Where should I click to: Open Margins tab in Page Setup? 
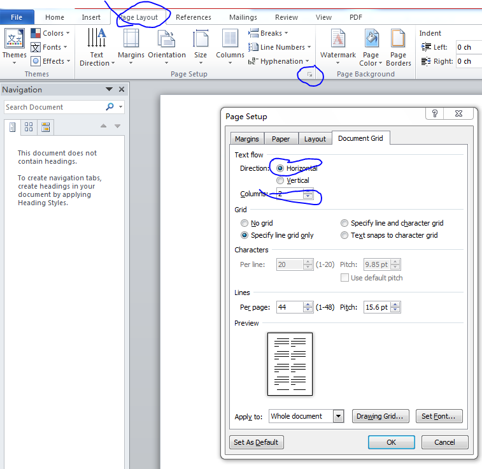(247, 139)
